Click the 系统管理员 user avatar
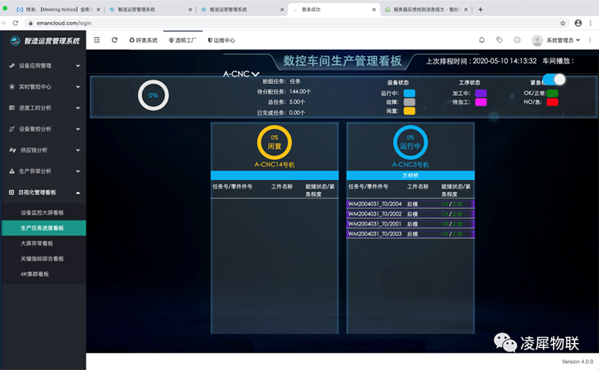This screenshot has width=599, height=370. point(538,40)
